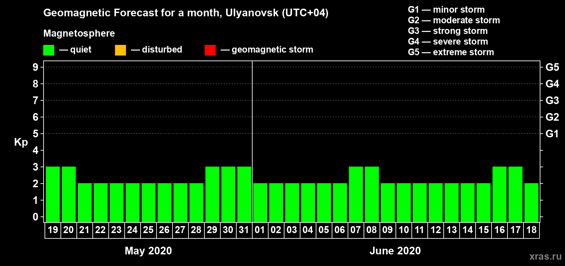
Task: Click the G3 label on the right axis
Action: click(552, 100)
